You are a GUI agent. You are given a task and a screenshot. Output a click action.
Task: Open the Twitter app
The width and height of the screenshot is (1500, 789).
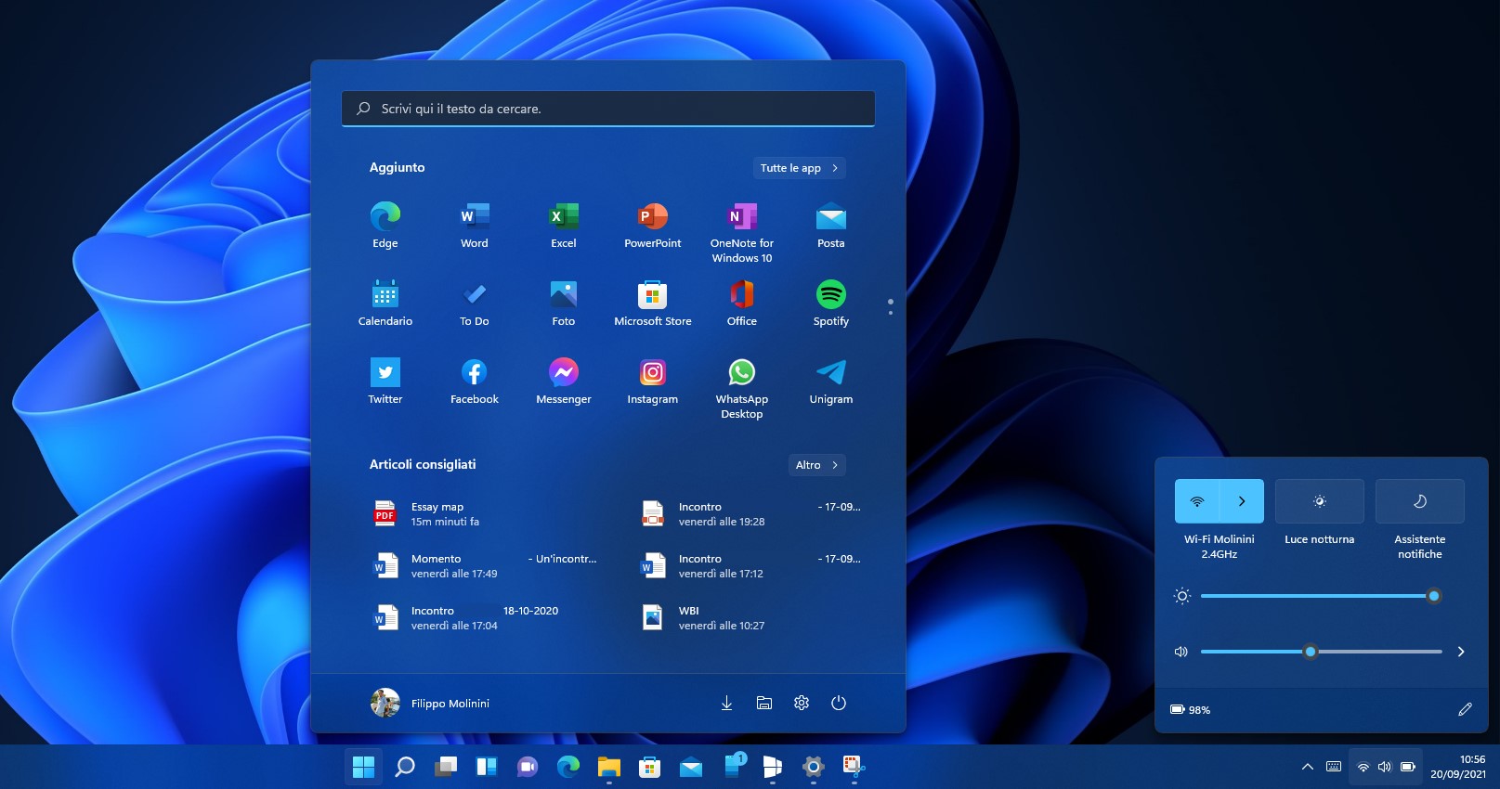click(x=385, y=382)
